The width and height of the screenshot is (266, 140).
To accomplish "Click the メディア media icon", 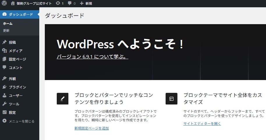I will point(4,51).
